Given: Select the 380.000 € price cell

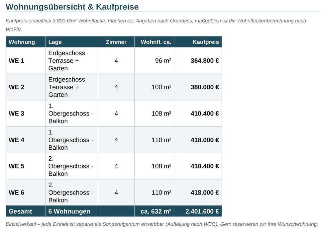Looking at the screenshot, I should point(198,87).
